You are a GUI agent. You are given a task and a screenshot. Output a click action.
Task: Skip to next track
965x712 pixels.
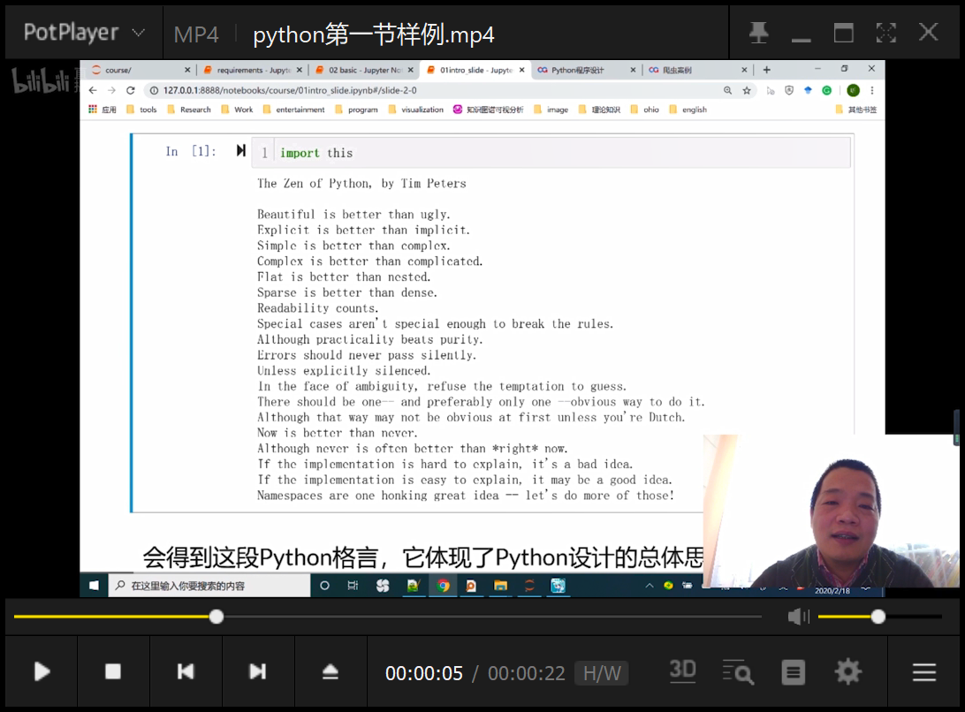[x=257, y=672]
